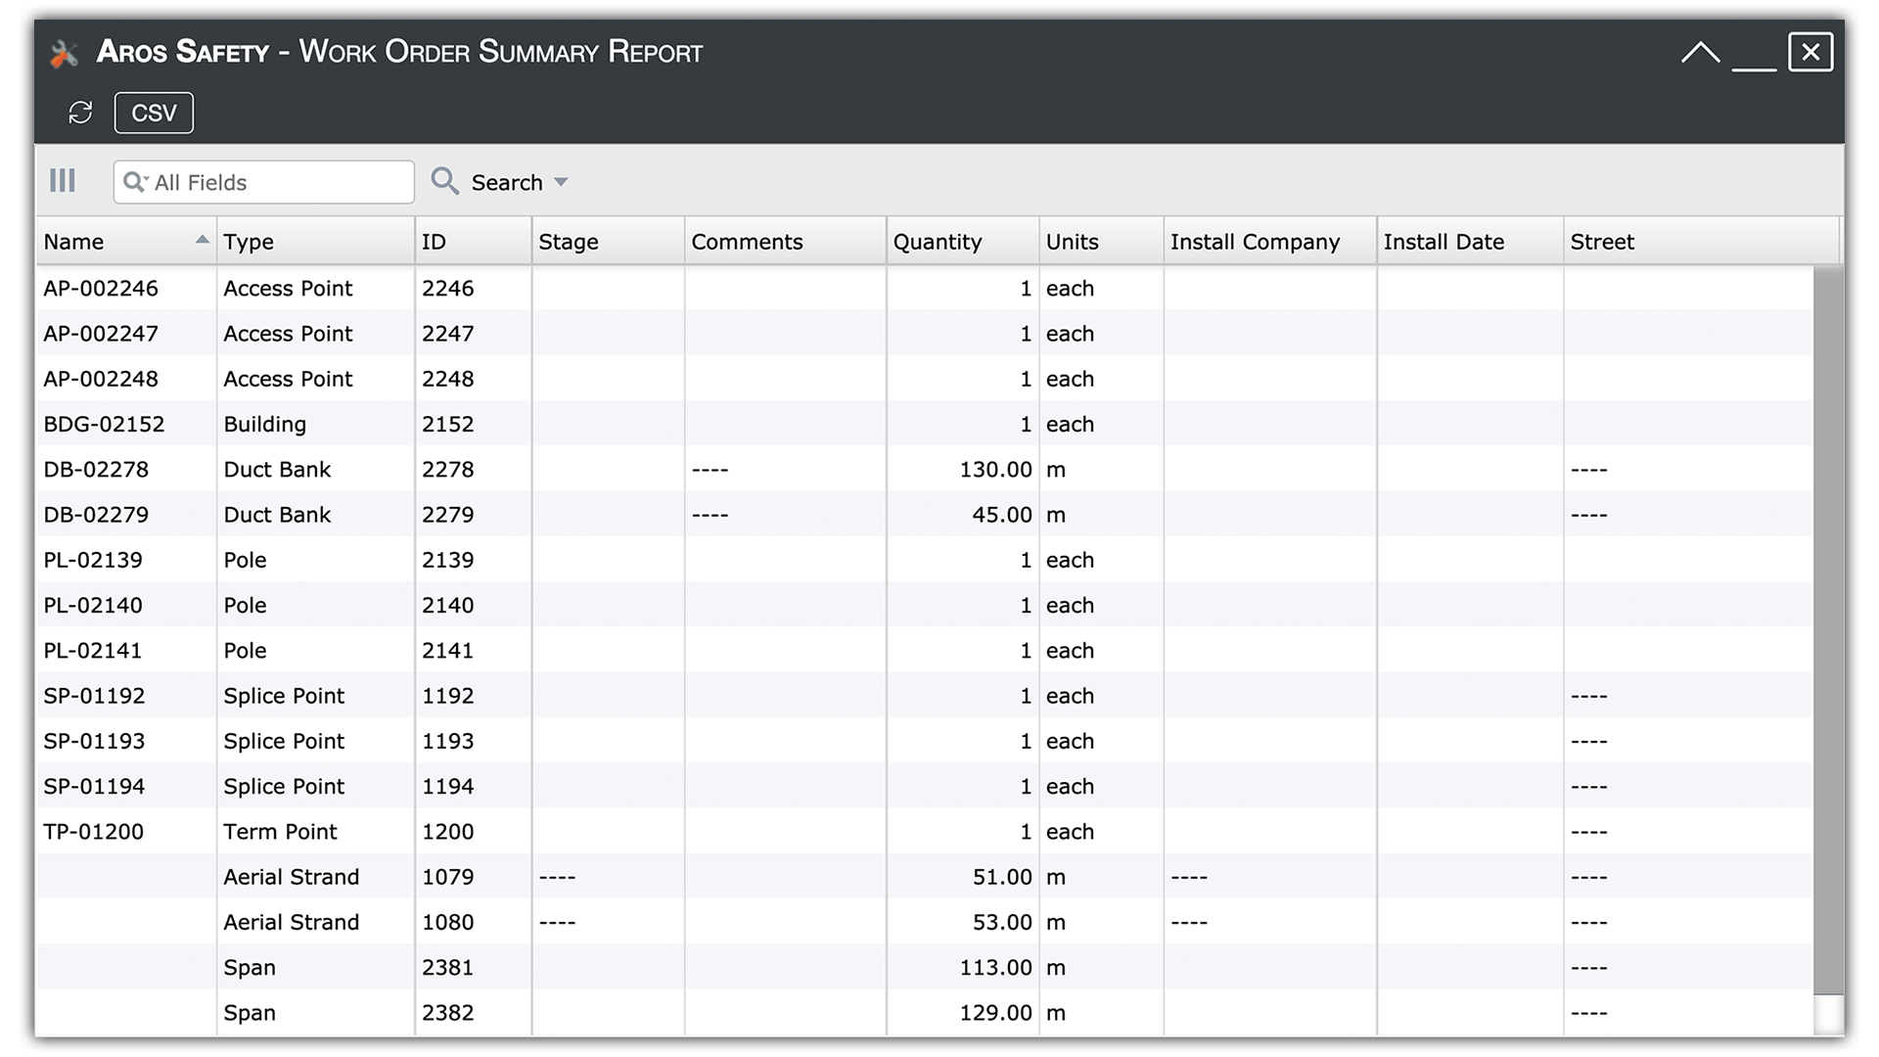The width and height of the screenshot is (1879, 1057).
Task: Click the magnifier icon inside the All Fields box
Action: [135, 182]
